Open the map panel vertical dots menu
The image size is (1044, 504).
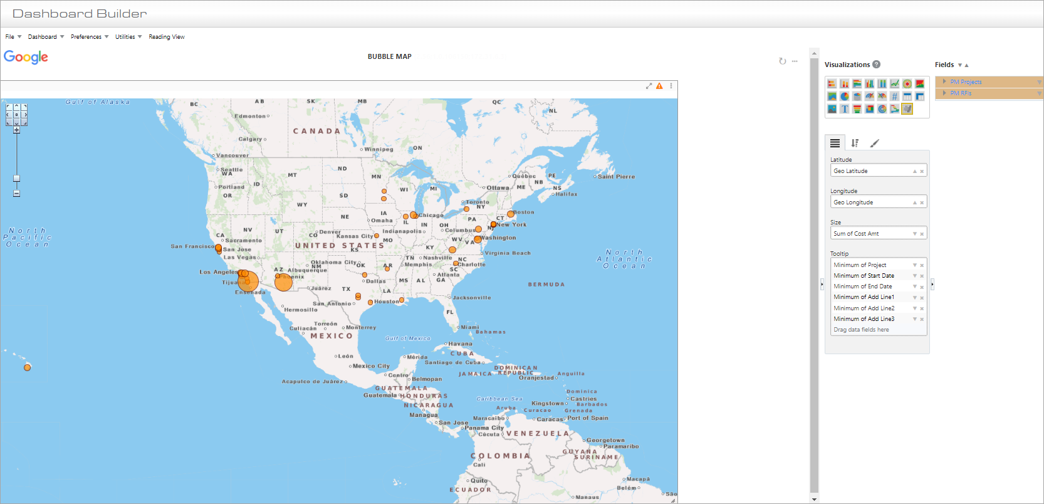(x=671, y=86)
